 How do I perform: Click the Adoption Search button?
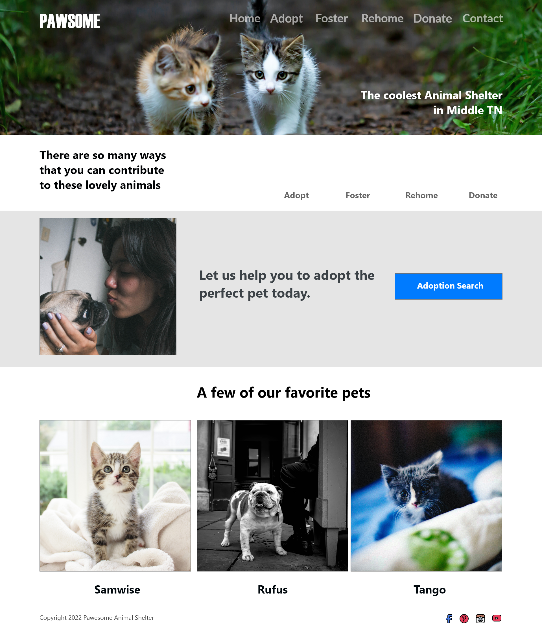pyautogui.click(x=448, y=286)
